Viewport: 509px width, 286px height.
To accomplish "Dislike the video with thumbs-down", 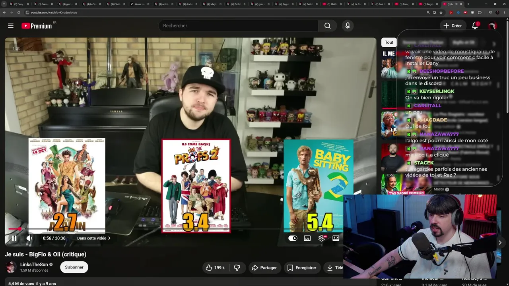I will (x=237, y=268).
